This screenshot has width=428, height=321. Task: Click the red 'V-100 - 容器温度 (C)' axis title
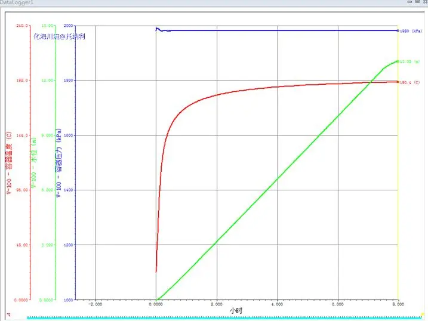[9, 162]
